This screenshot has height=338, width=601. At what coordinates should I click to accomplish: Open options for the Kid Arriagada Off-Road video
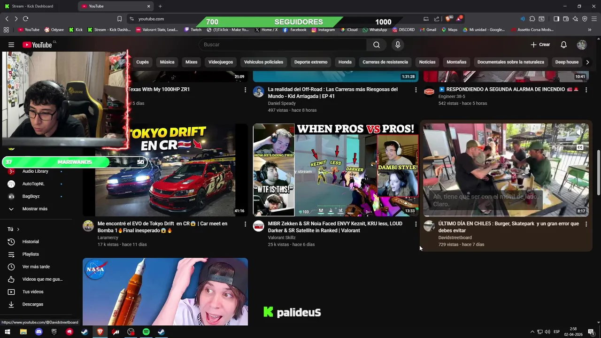click(x=416, y=90)
